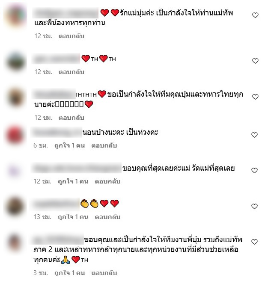Reply to the comment ending นายค่ะ

pyautogui.click(x=71, y=118)
